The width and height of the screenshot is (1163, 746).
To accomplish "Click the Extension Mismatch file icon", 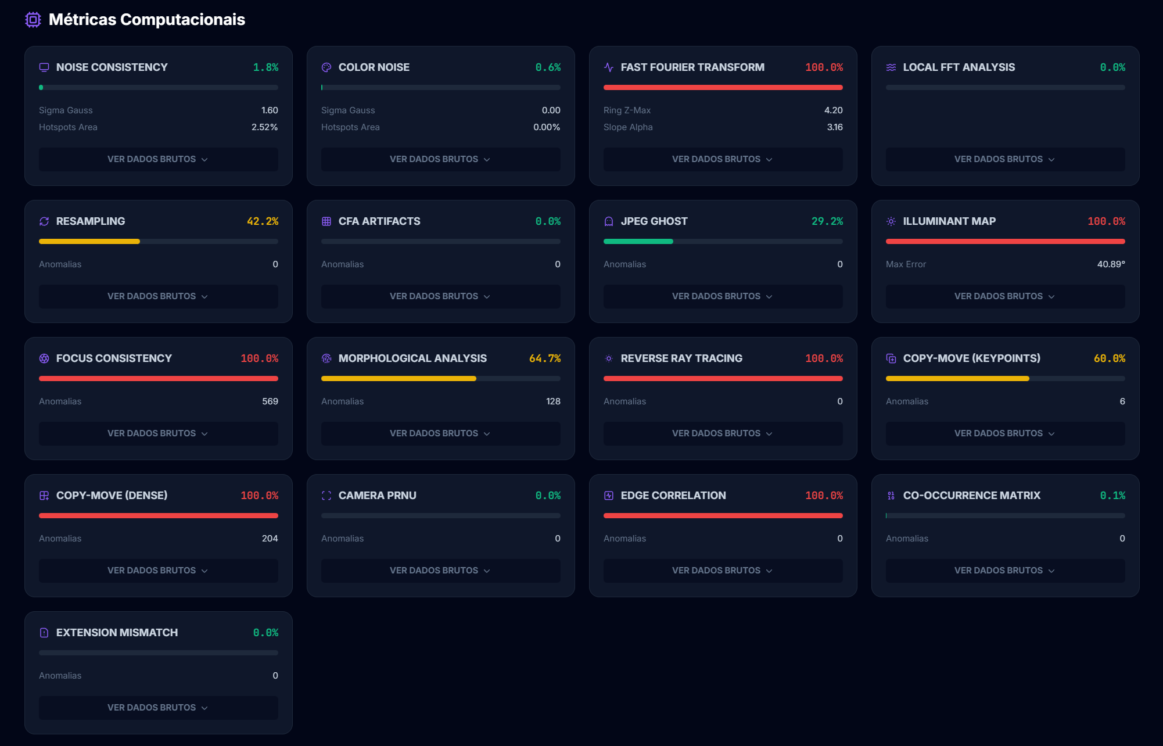I will click(x=44, y=633).
